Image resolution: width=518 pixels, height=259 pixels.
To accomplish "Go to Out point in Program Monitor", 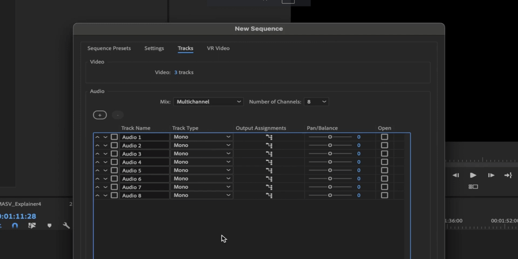I will pos(508,175).
